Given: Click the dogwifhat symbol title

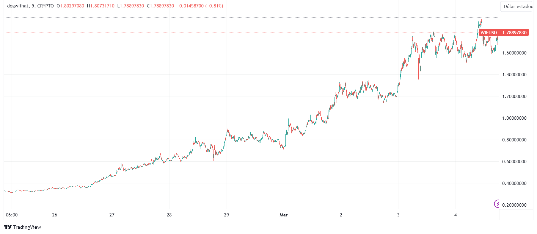Looking at the screenshot, I should tap(18, 6).
